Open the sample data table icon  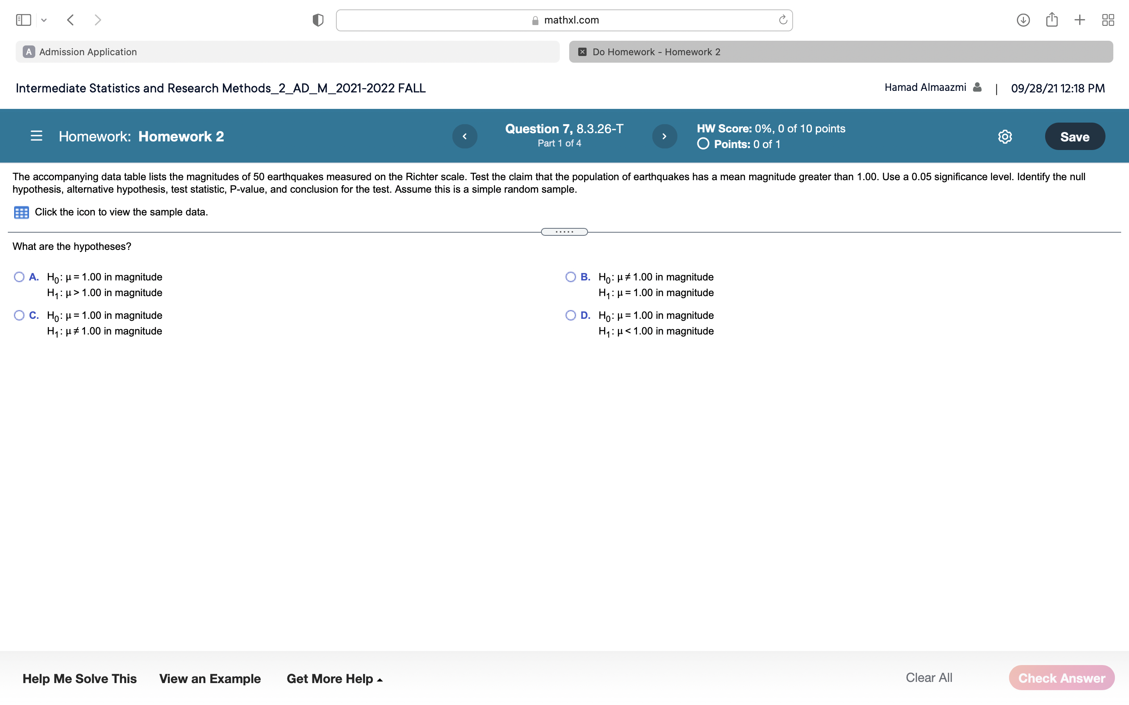pos(21,212)
